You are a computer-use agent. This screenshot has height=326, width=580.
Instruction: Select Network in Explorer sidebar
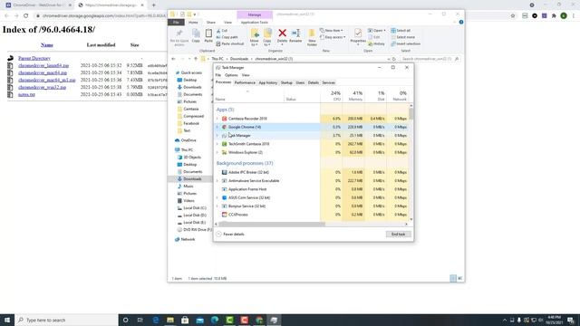(x=188, y=239)
